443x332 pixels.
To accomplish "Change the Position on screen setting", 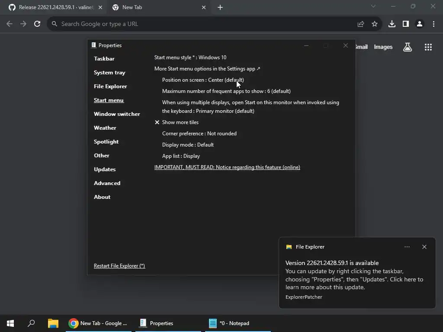I will click(x=203, y=80).
